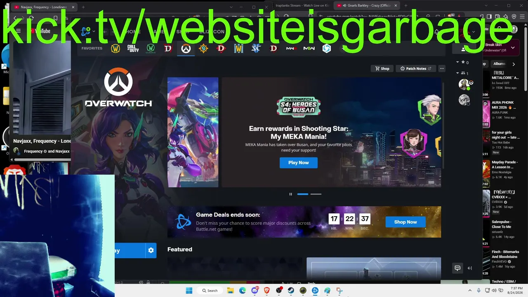Select the offline friend avatar

click(x=464, y=100)
